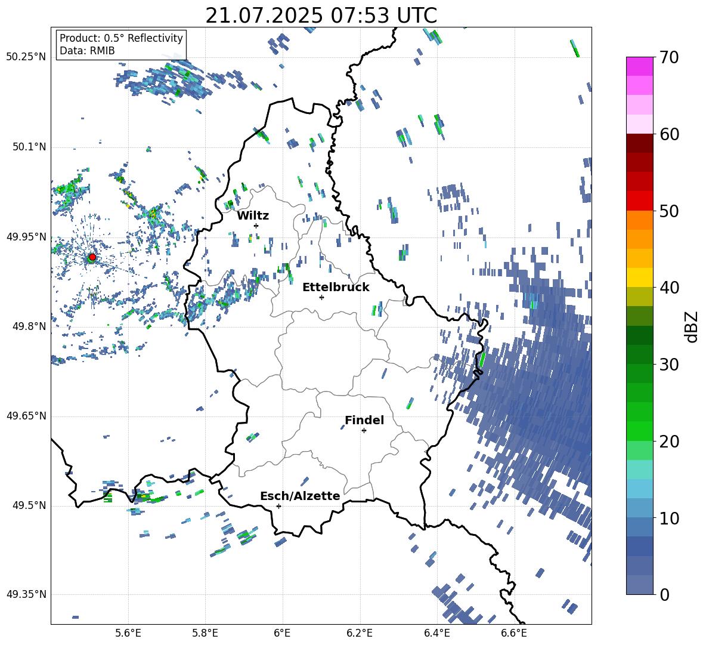Click the 6.2°E longitude label
This screenshot has height=645, width=706.
pos(360,633)
